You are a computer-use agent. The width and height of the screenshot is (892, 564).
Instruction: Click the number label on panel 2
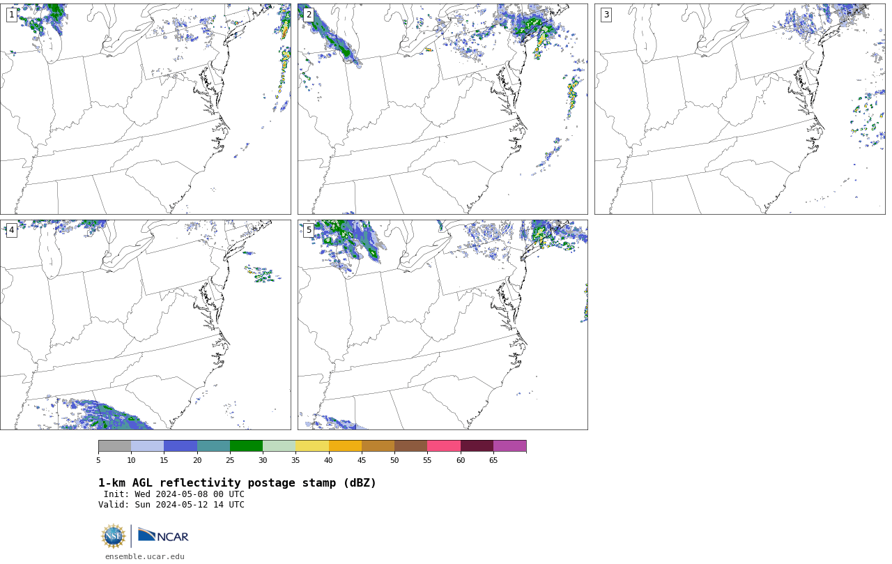tap(309, 15)
